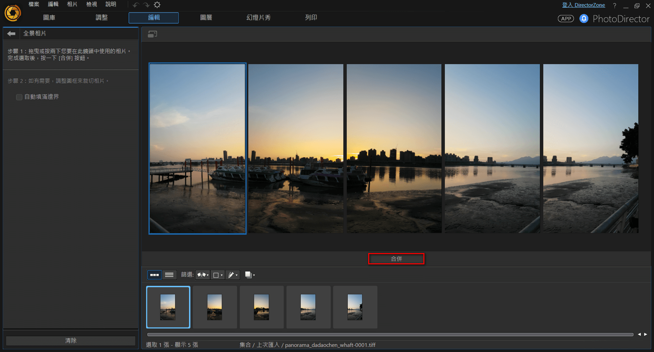Viewport: 654px width, 352px height.
Task: Open the edited-photo filter dropdown
Action: tap(233, 275)
